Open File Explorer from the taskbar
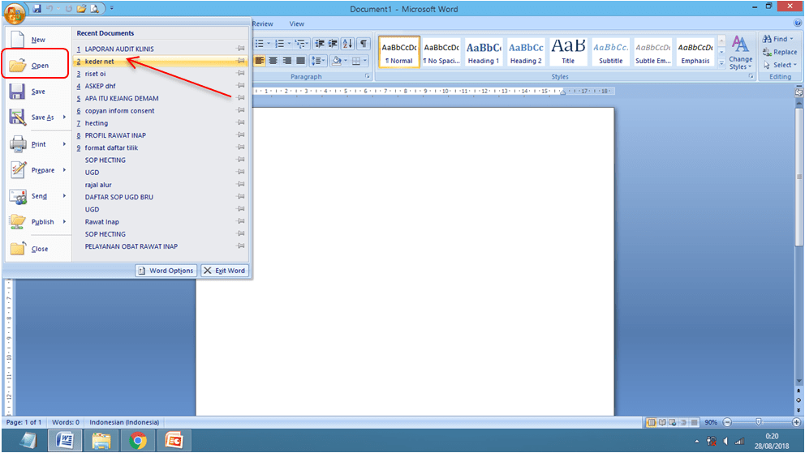Image resolution: width=805 pixels, height=453 pixels. 101,440
